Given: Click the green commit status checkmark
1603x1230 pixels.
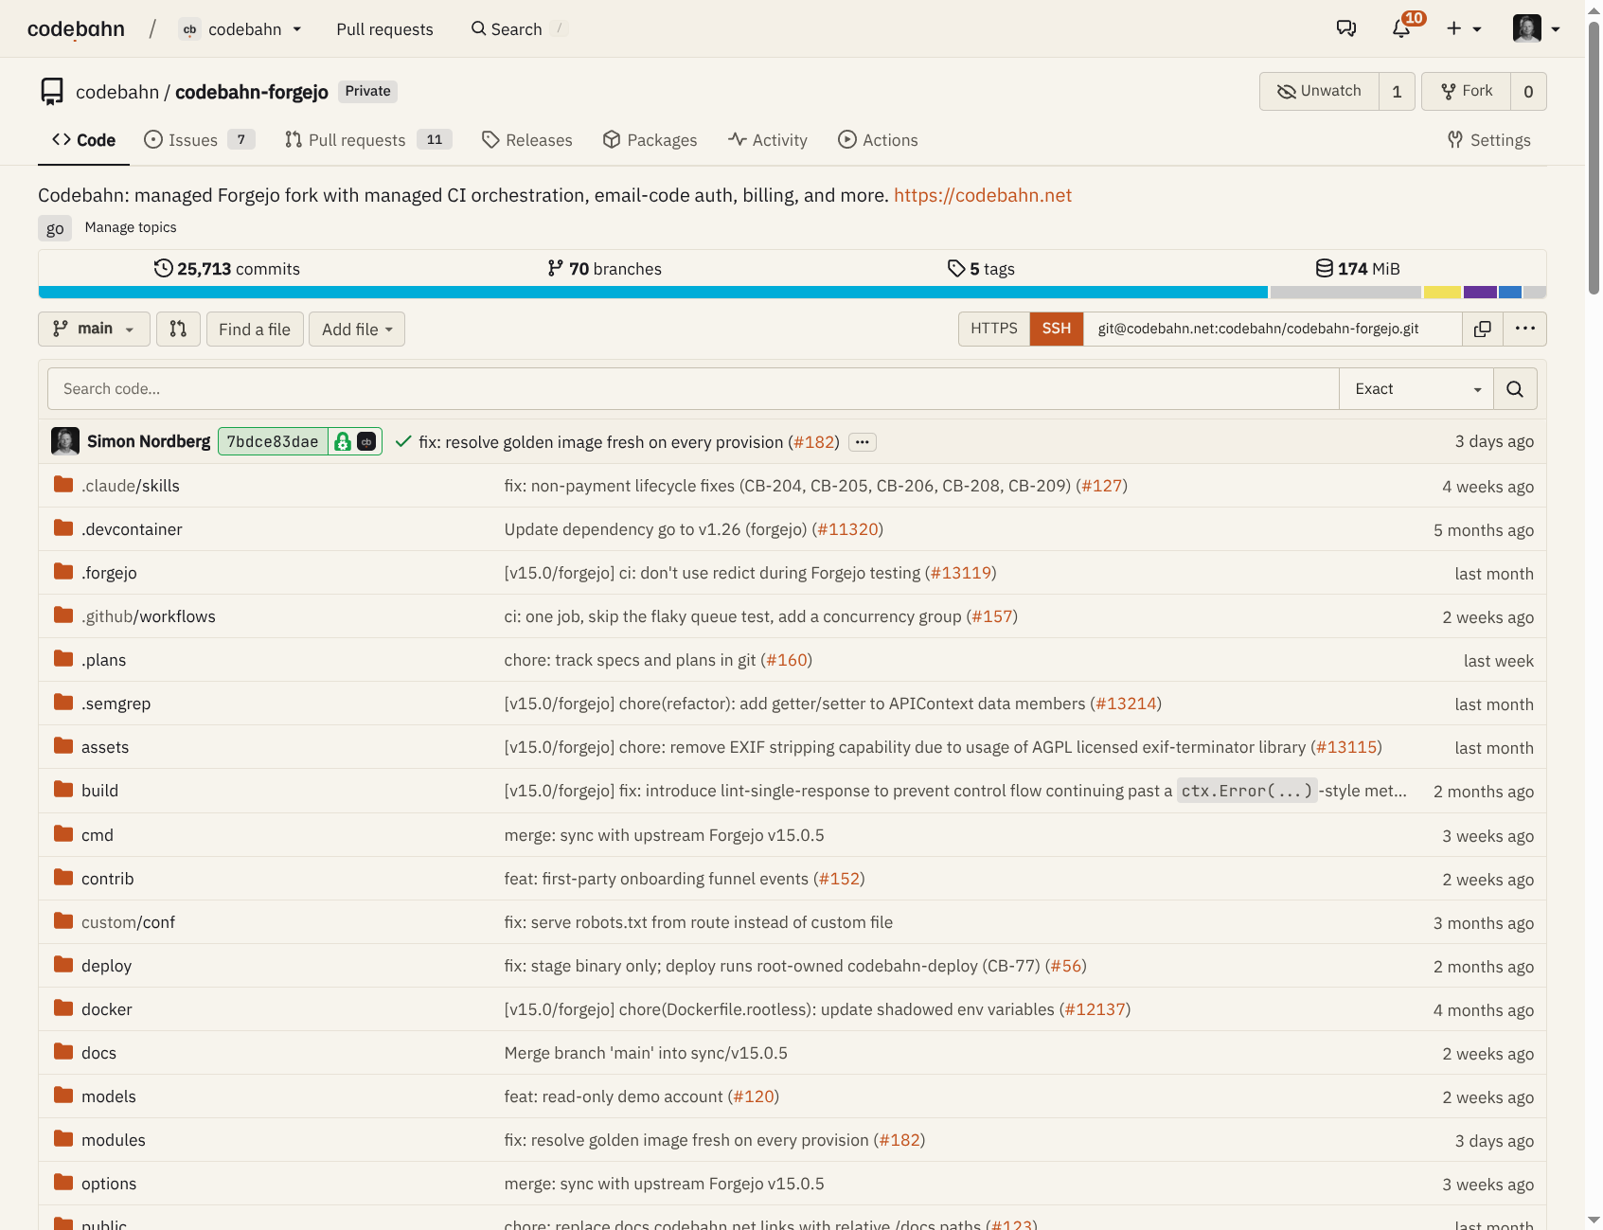Looking at the screenshot, I should point(403,441).
